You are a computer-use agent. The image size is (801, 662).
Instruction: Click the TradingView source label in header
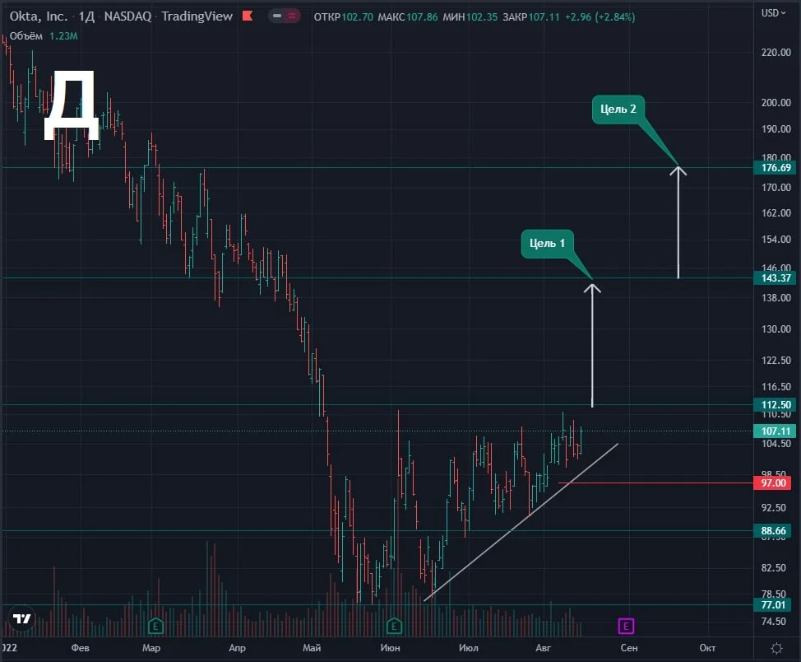[197, 16]
